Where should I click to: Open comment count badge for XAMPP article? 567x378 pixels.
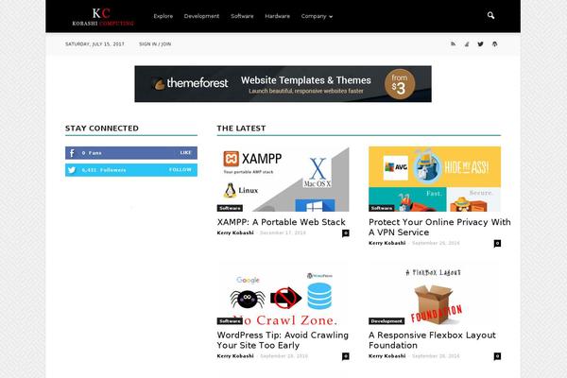346,233
